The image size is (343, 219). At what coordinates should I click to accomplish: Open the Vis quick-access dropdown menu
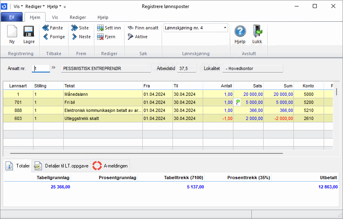coord(19,6)
